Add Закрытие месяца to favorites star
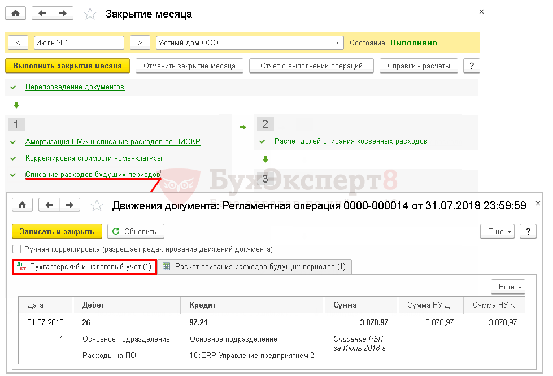The image size is (553, 376). pos(90,14)
